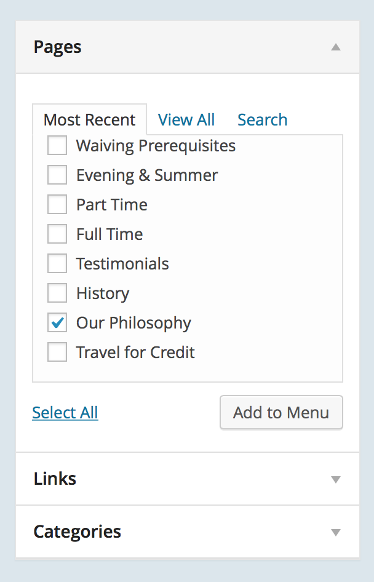374x582 pixels.
Task: Expand the Links panel arrow
Action: [335, 479]
